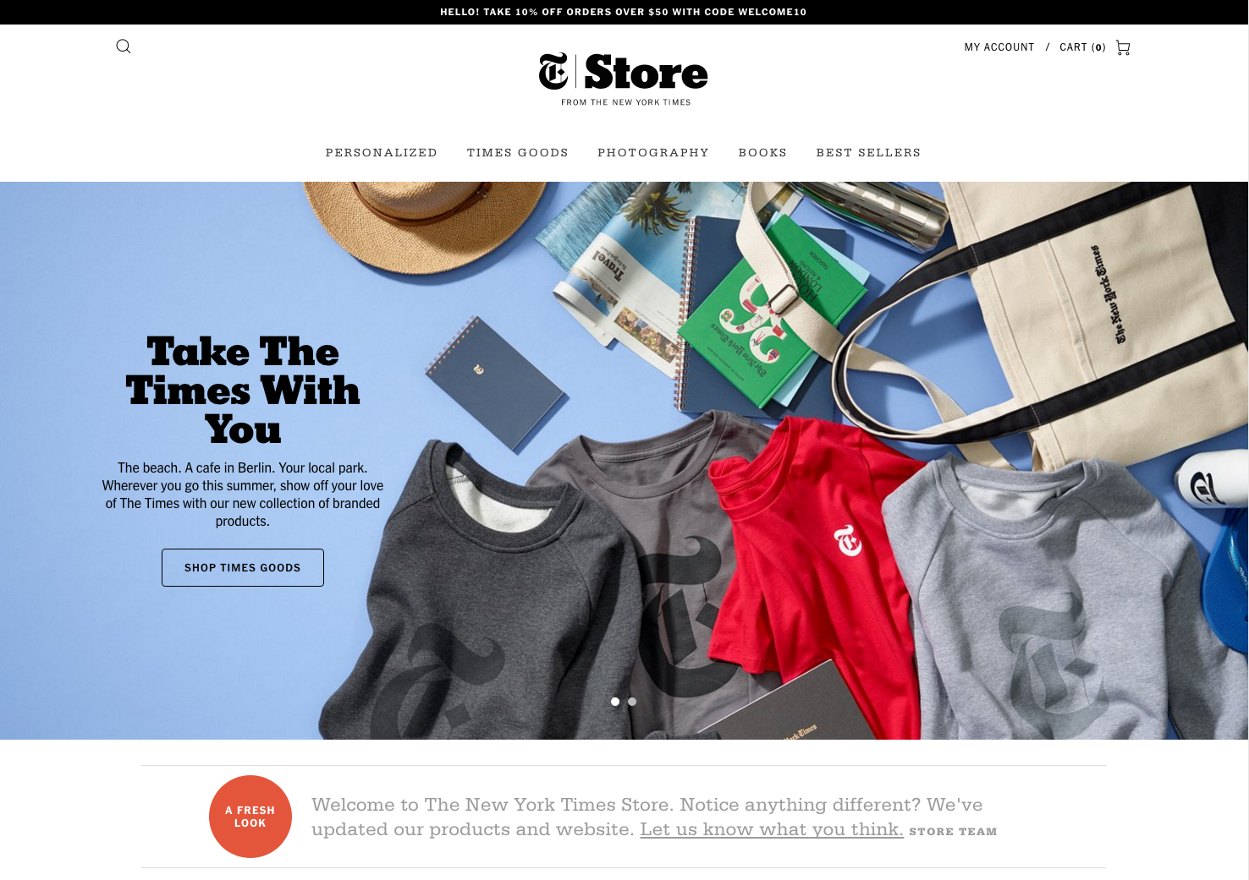
Task: Click the Shop Times Goods button
Action: [243, 567]
